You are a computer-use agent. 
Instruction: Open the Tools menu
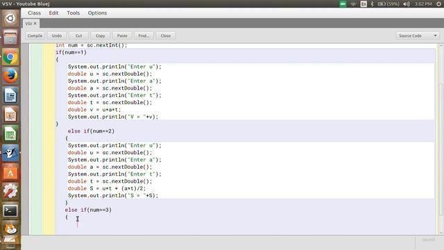click(x=73, y=13)
